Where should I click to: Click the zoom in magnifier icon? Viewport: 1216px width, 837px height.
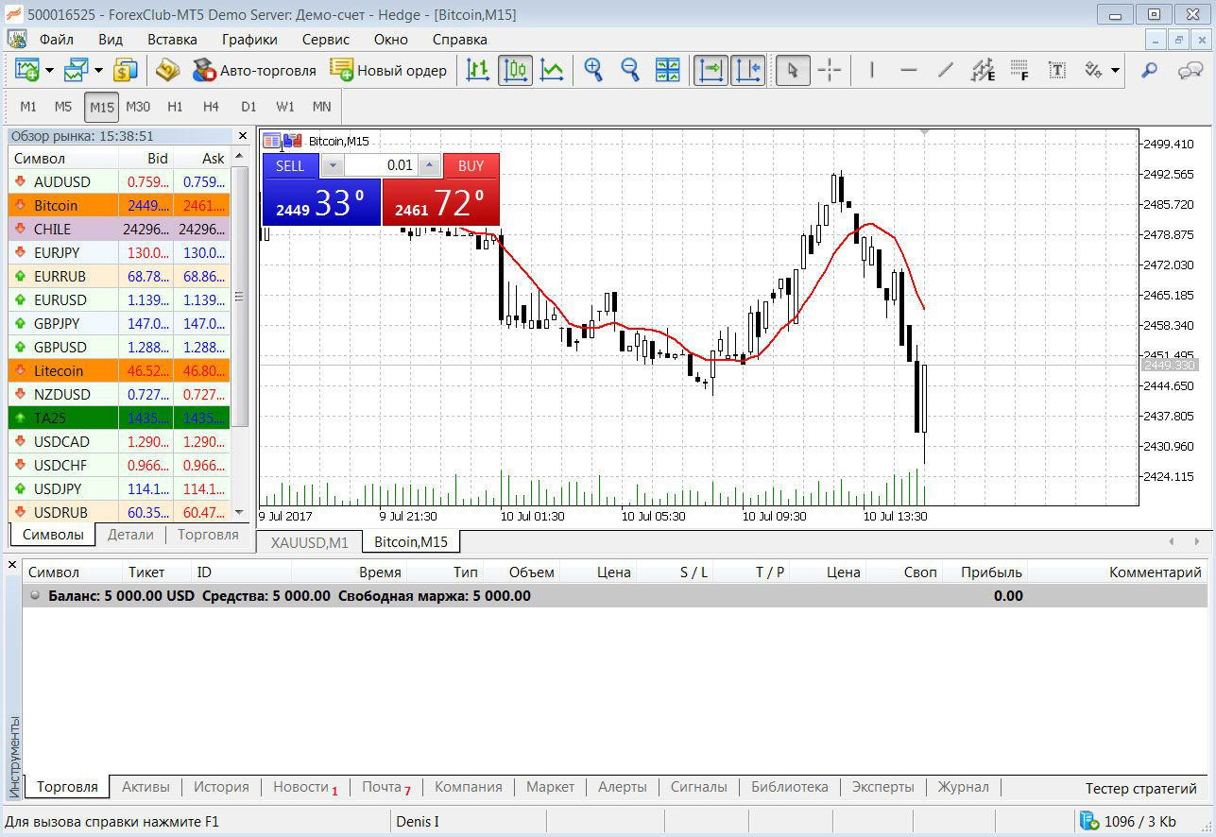click(x=593, y=70)
